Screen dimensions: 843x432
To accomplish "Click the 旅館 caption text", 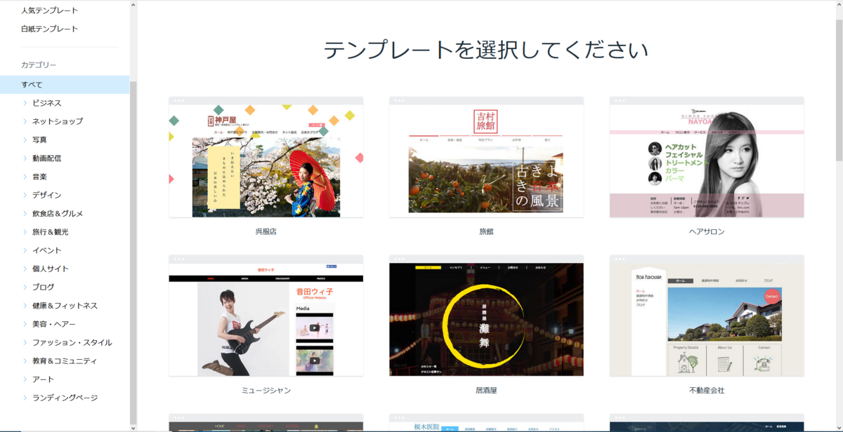I will [x=486, y=231].
